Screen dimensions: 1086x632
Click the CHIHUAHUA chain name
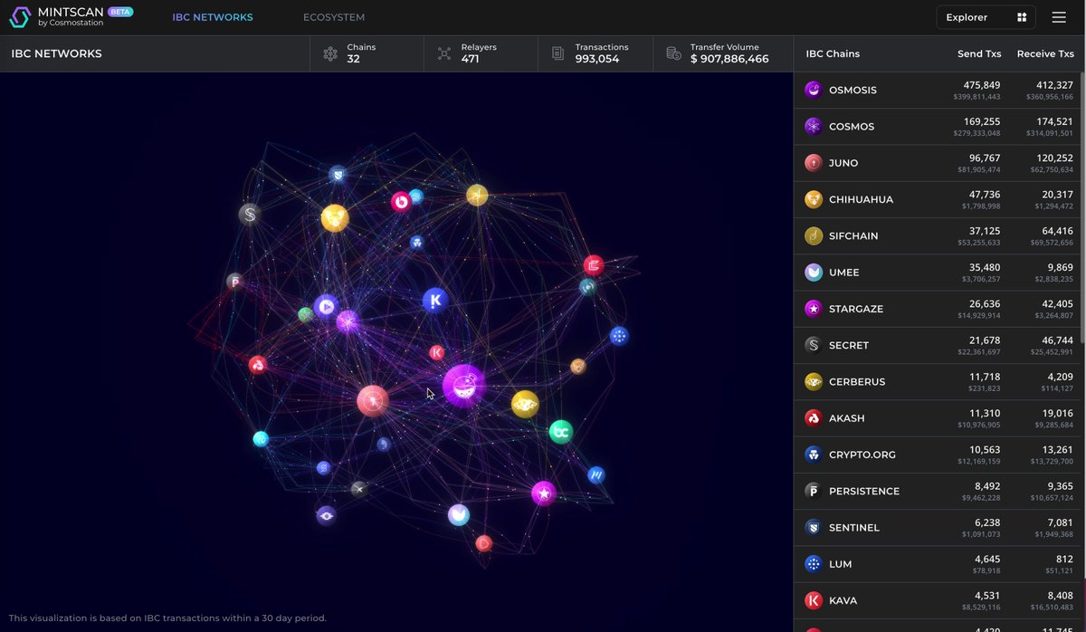pos(861,199)
